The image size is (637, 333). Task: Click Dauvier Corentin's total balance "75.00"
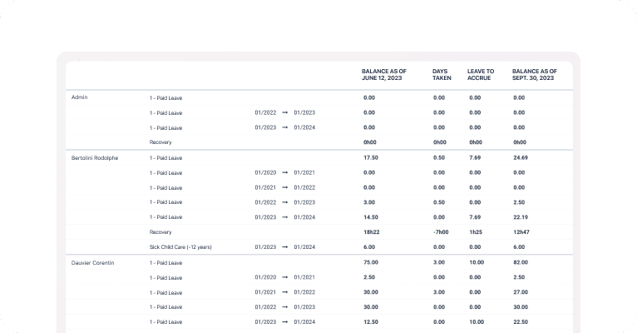tap(371, 263)
